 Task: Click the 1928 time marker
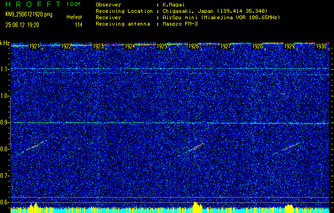pos(258,46)
